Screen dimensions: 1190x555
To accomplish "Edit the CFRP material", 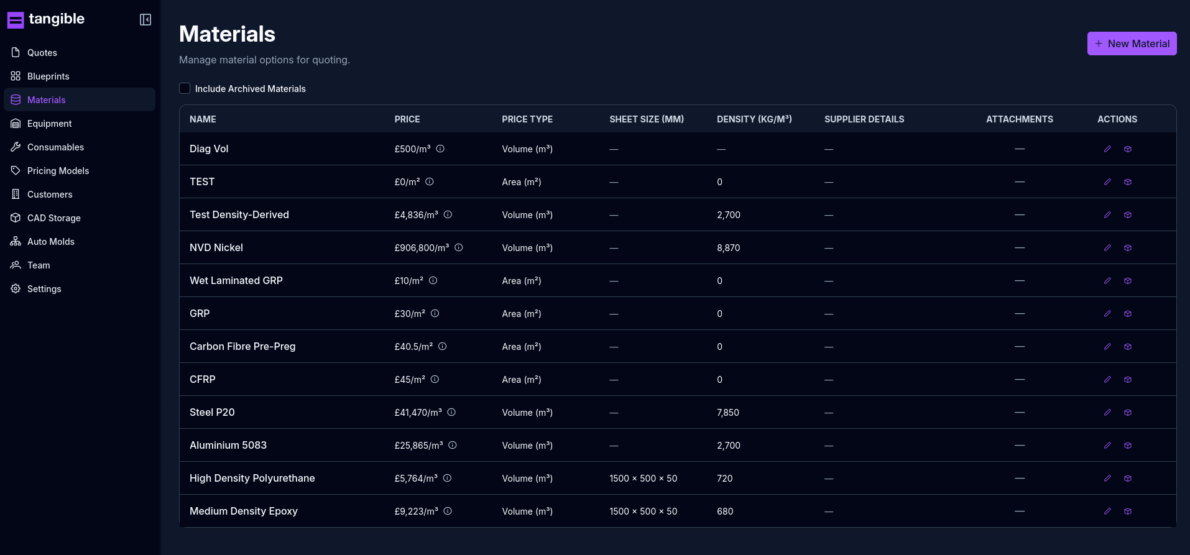I will [x=1107, y=380].
